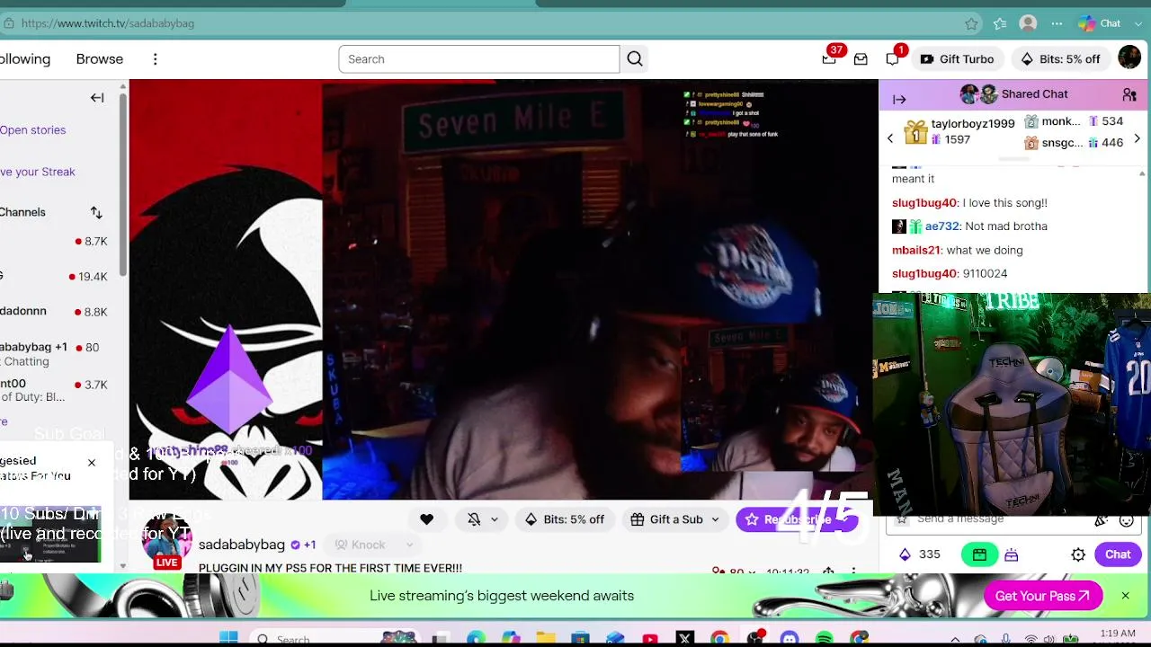This screenshot has width=1151, height=647.
Task: Click the Shared Chat header label
Action: click(1034, 94)
